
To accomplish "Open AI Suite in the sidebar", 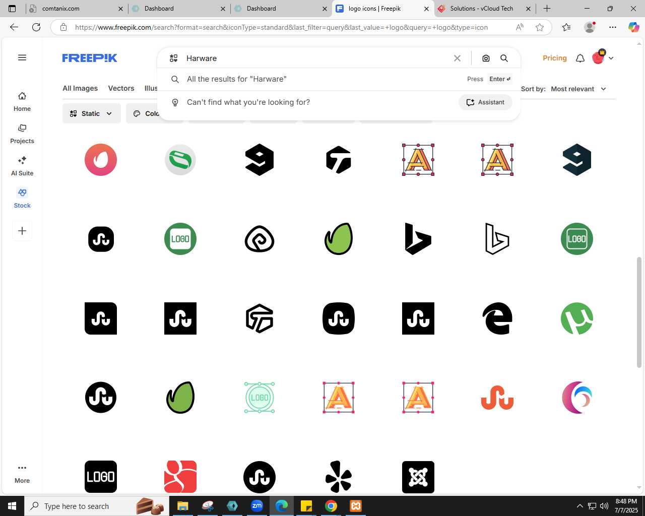I will 22,166.
